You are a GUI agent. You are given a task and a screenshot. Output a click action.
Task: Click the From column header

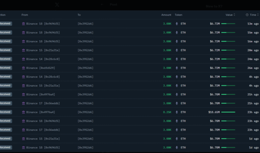click(25, 15)
